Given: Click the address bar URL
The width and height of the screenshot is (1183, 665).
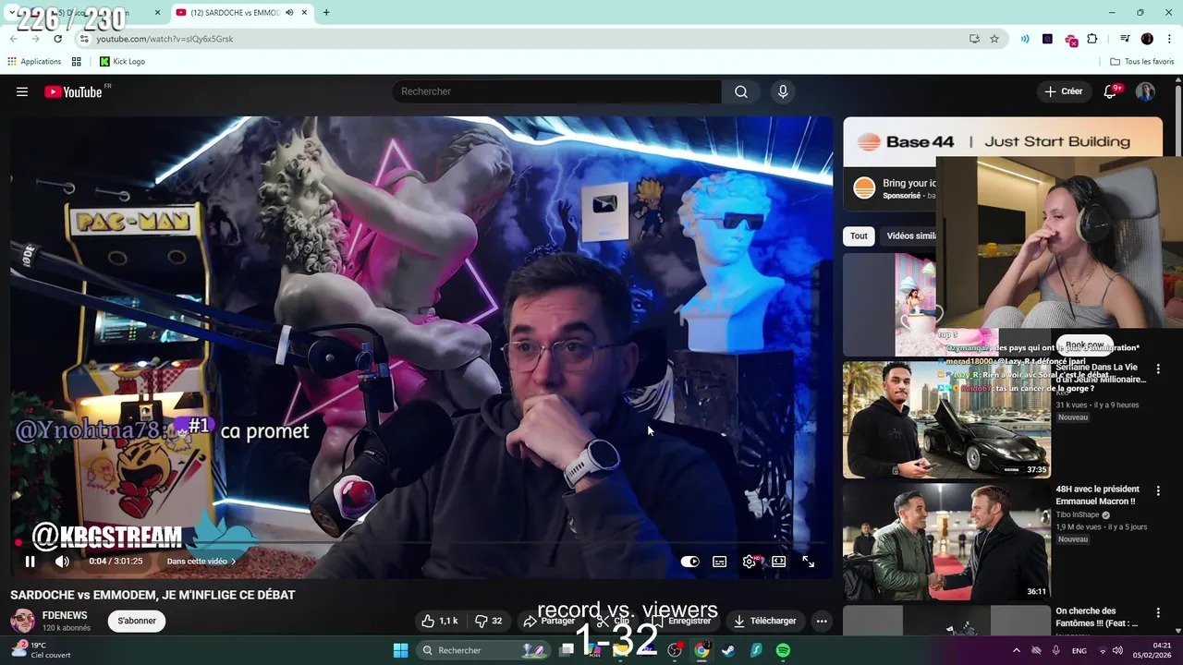Looking at the screenshot, I should [x=165, y=39].
